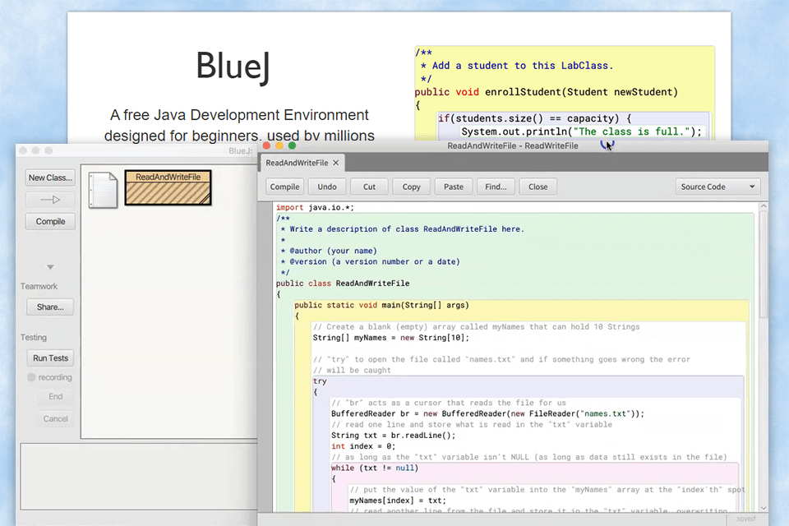
Task: Click the 'String txt = br.readLine();' line
Action: tap(394, 436)
